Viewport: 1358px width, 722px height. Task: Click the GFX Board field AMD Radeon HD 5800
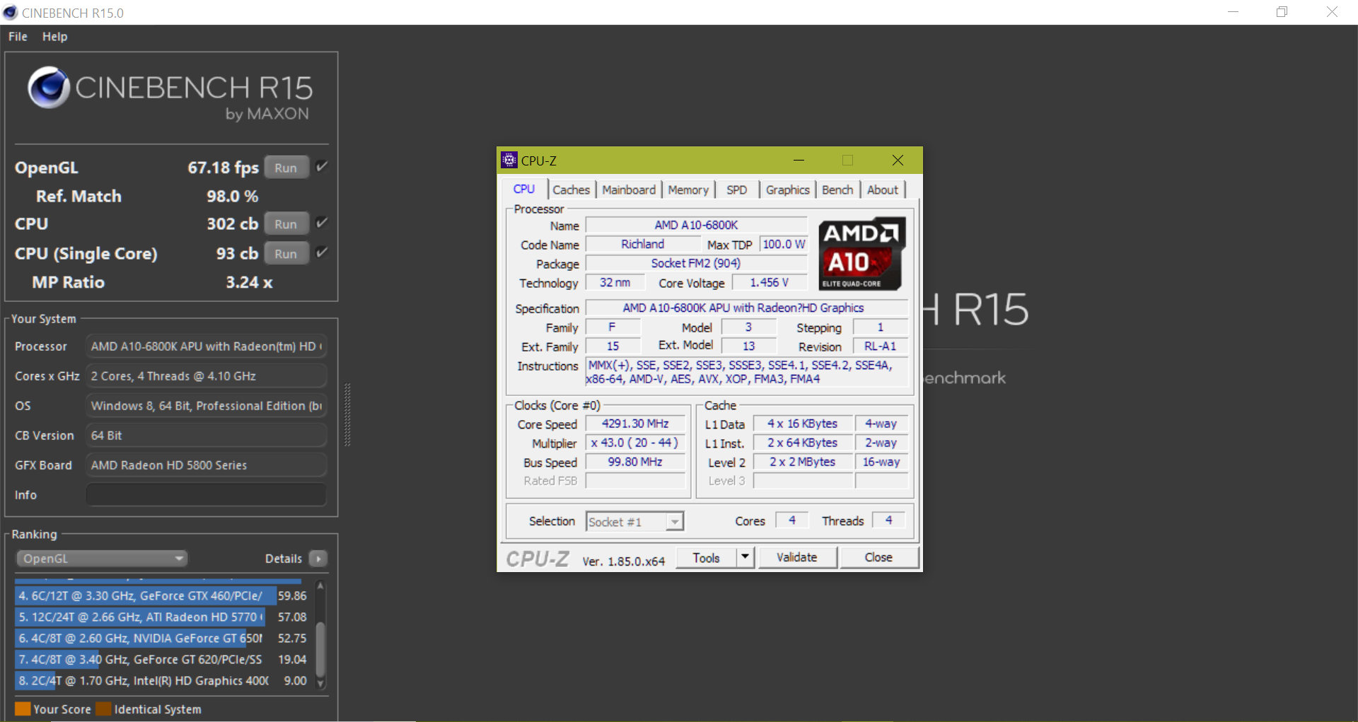click(206, 465)
